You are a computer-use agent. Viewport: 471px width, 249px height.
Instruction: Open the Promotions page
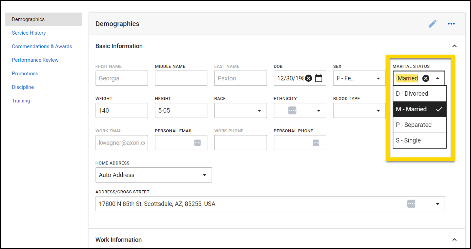25,73
